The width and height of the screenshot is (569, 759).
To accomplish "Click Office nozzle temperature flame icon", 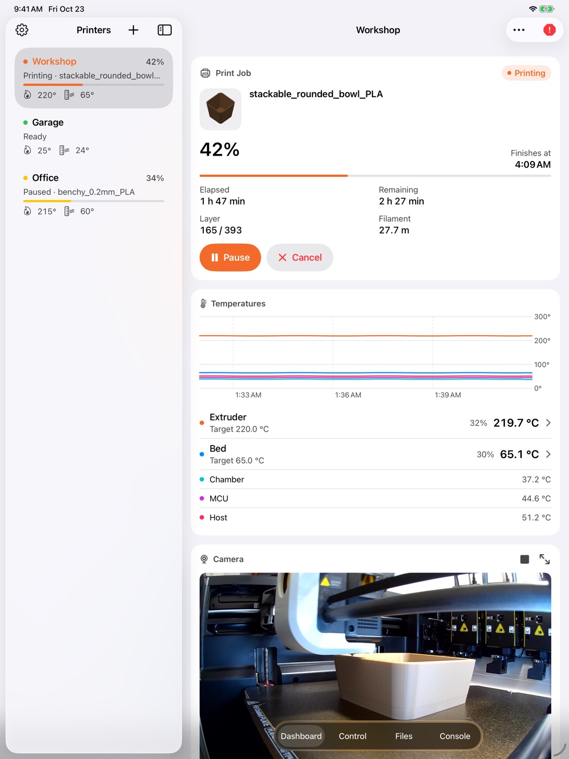I will click(x=28, y=211).
